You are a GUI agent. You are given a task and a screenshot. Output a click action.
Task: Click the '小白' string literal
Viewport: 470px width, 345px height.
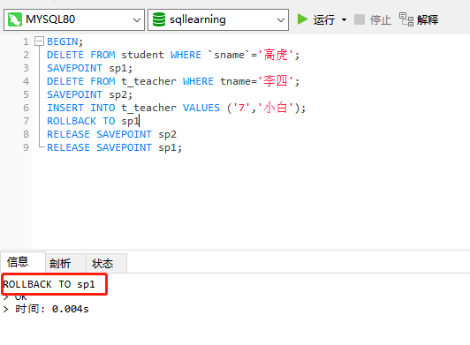275,108
